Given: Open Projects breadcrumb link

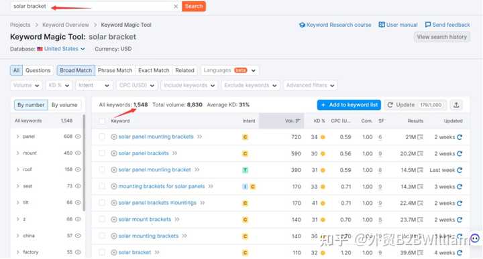Looking at the screenshot, I should click(20, 25).
